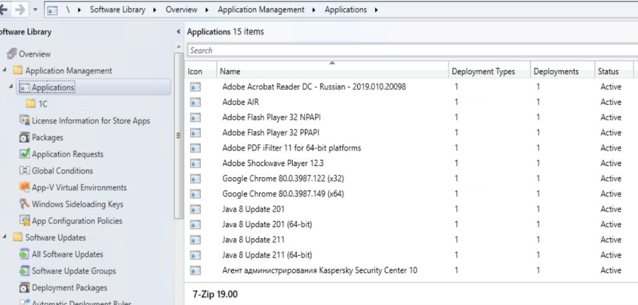Collapse the Software Updates tree node
This screenshot has height=305, width=638.
[x=4, y=237]
